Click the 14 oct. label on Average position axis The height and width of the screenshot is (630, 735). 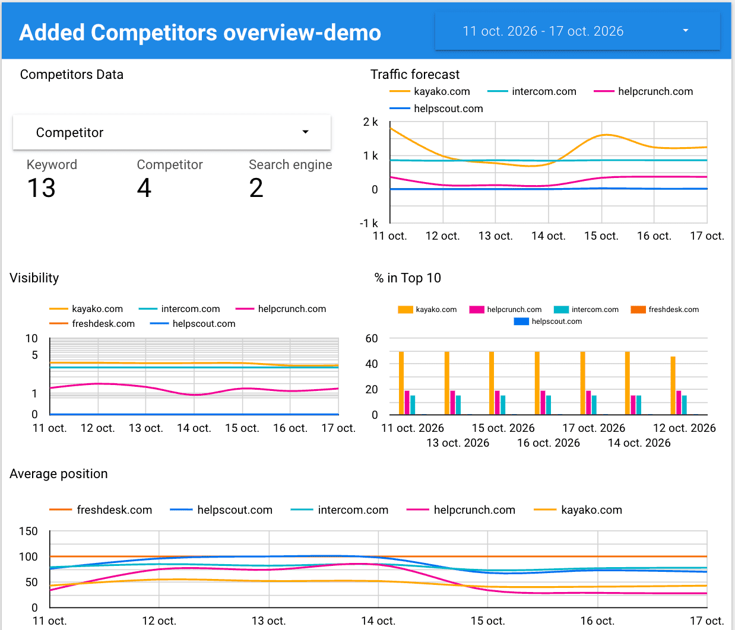378,621
